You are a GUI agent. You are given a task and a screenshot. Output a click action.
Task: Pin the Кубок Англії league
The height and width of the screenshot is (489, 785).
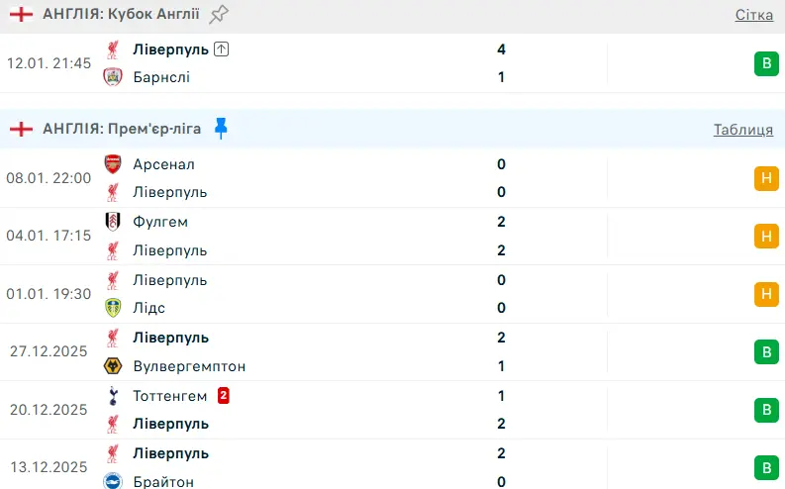(x=219, y=14)
